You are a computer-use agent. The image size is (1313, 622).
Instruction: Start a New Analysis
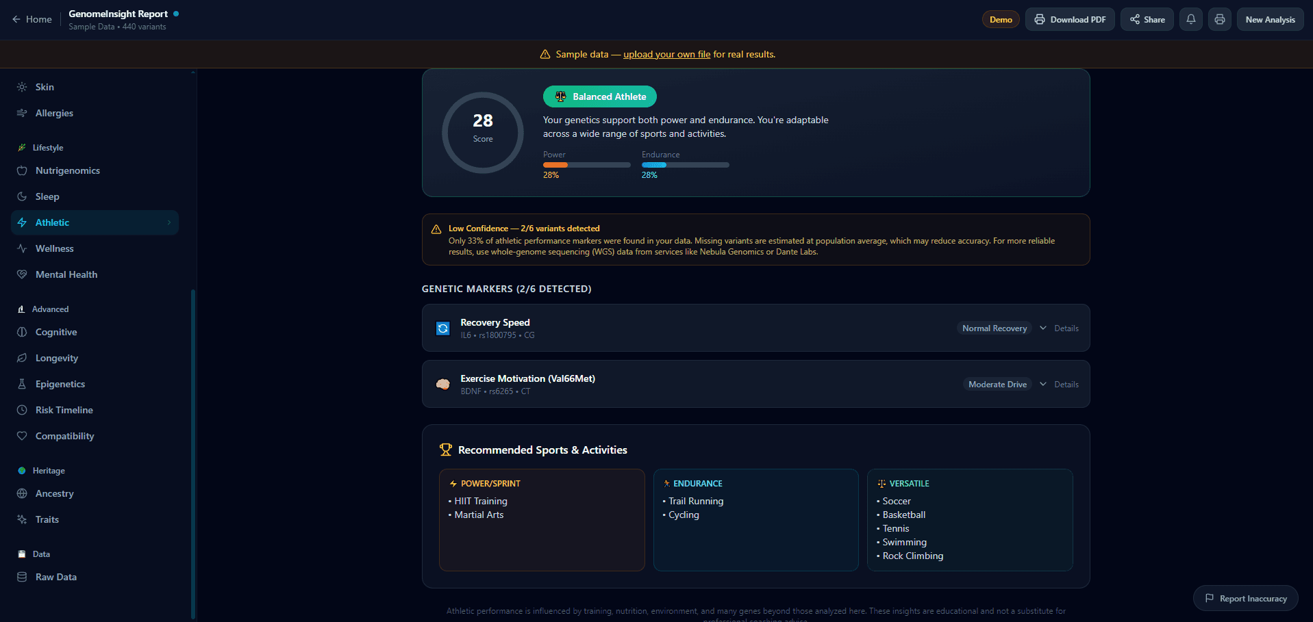[1269, 19]
